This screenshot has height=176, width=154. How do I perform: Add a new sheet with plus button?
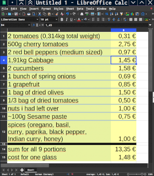pyautogui.click(x=22, y=170)
